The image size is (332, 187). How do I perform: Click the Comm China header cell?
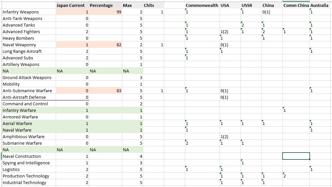click(296, 6)
